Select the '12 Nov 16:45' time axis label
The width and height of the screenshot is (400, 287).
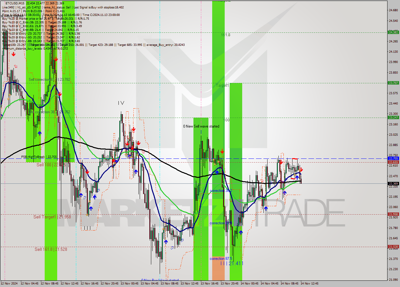[x=90, y=284]
